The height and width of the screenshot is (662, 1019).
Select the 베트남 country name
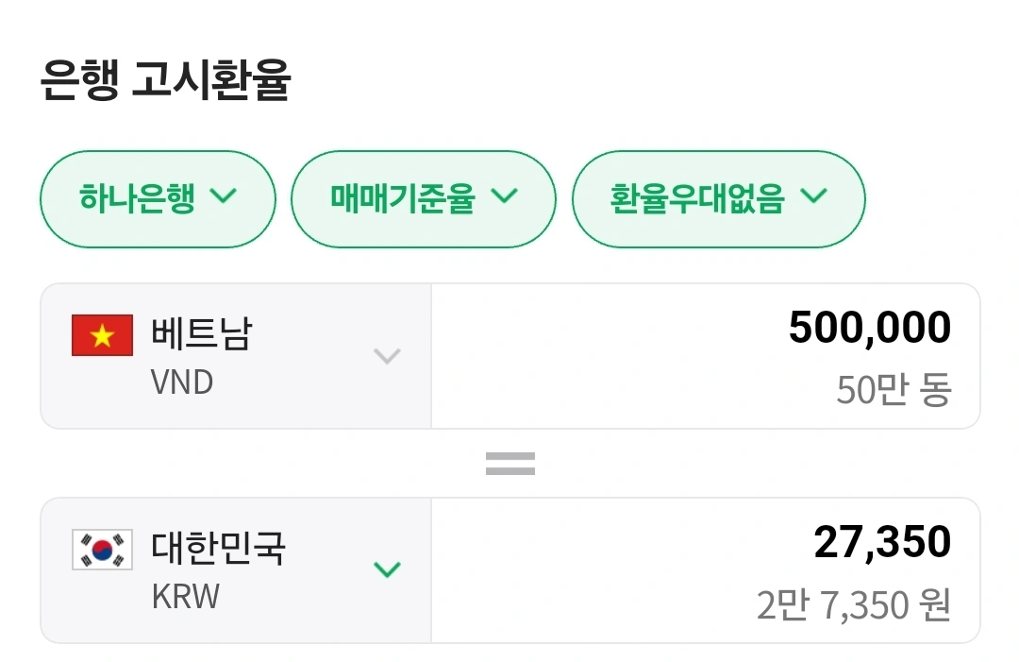click(202, 333)
